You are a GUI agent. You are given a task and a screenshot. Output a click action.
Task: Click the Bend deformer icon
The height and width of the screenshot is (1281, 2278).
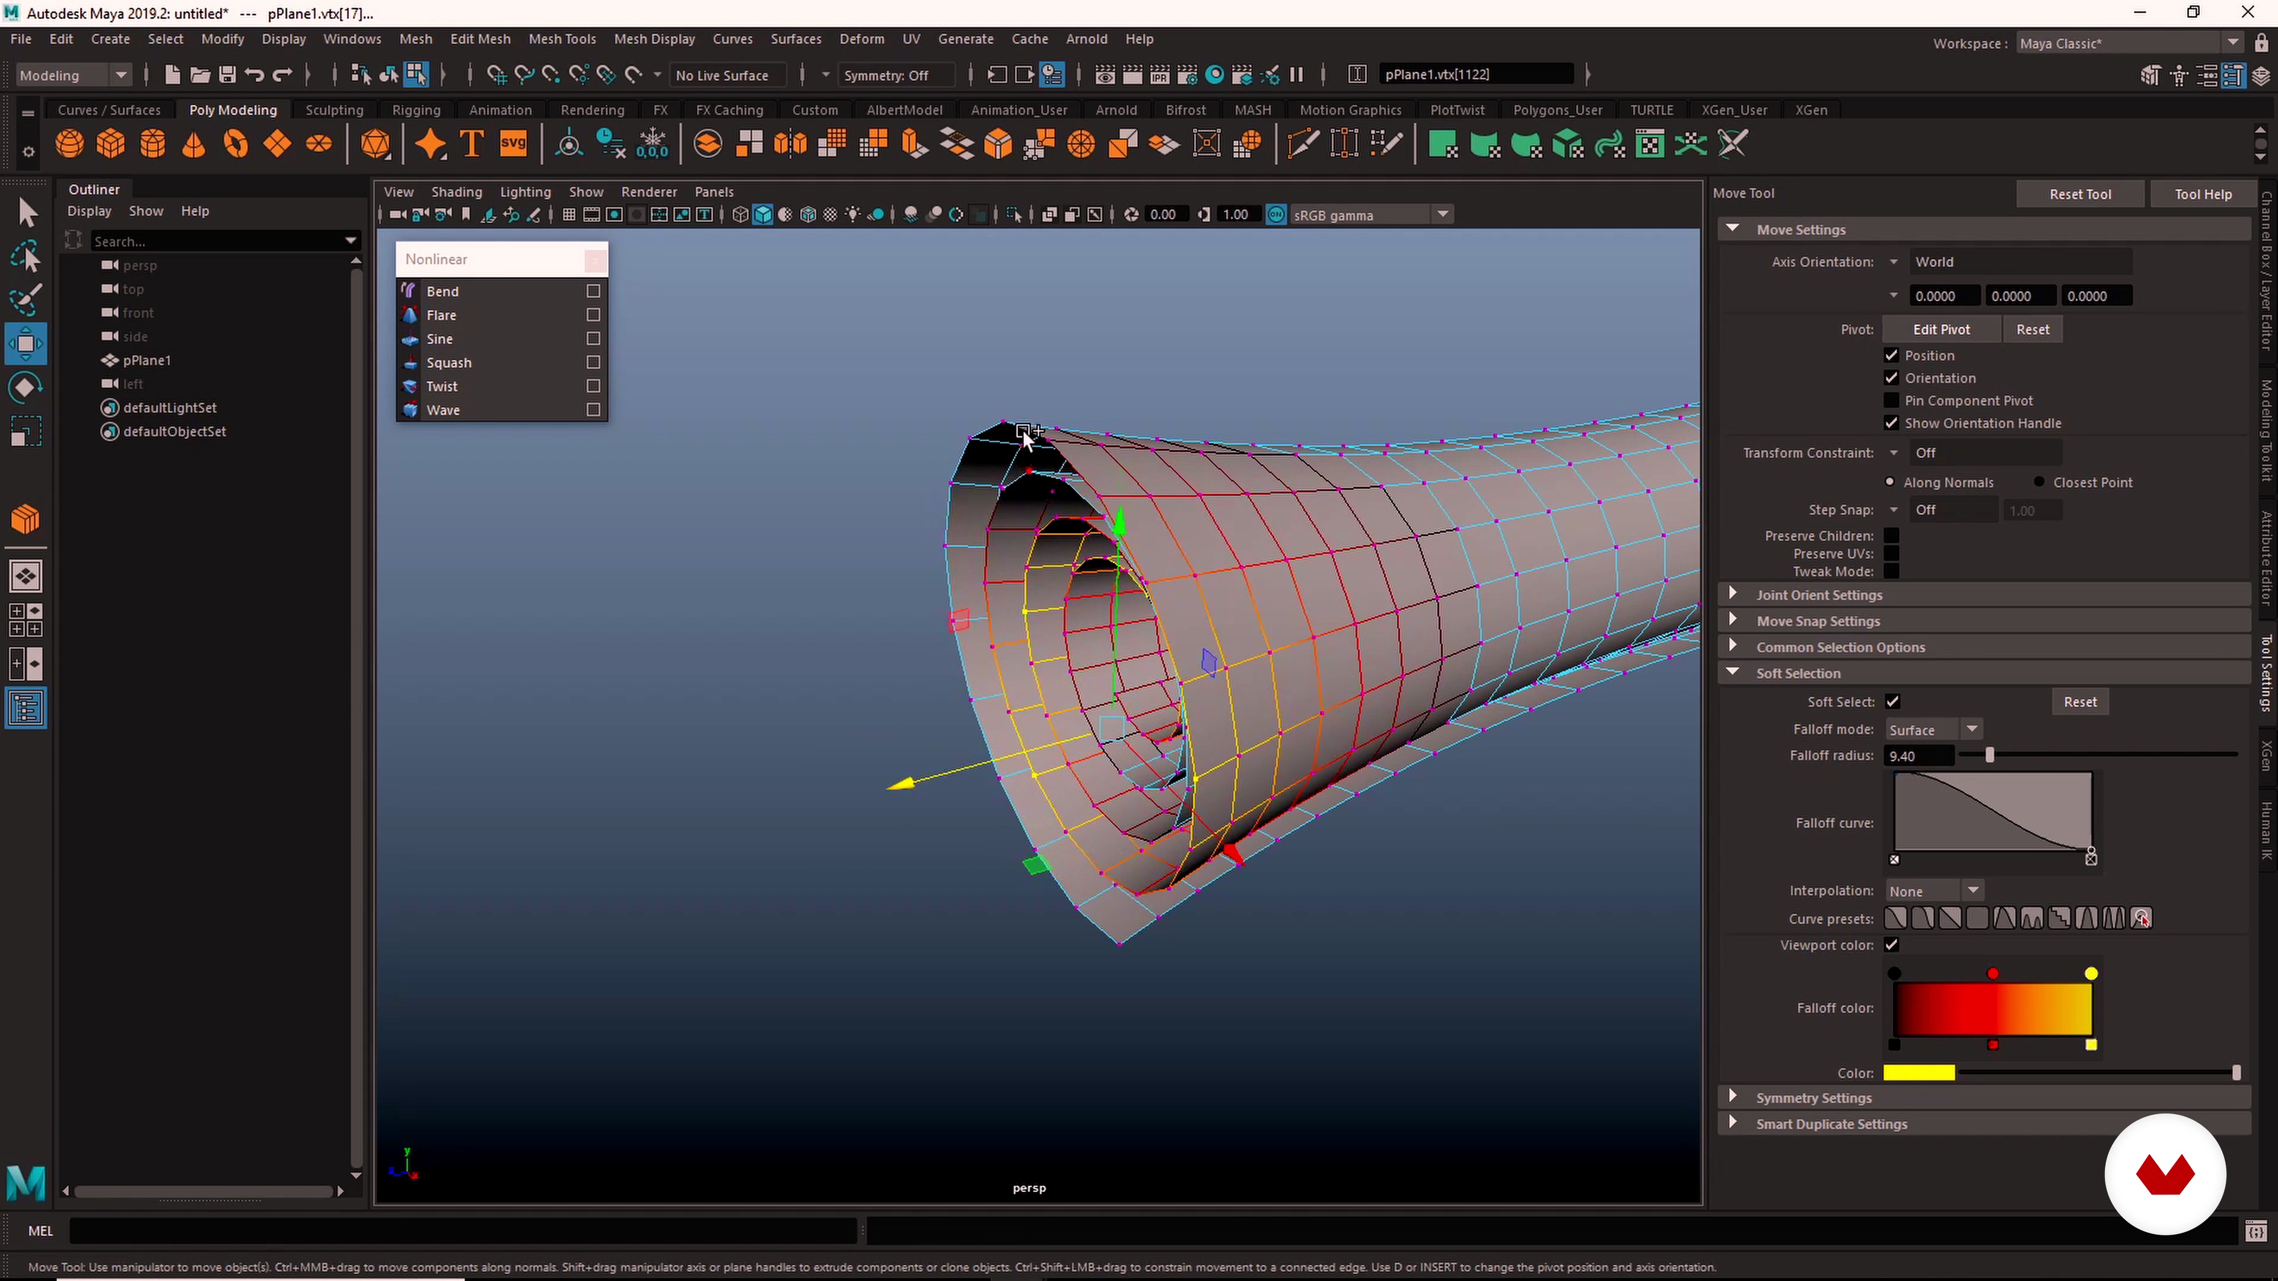(x=409, y=291)
